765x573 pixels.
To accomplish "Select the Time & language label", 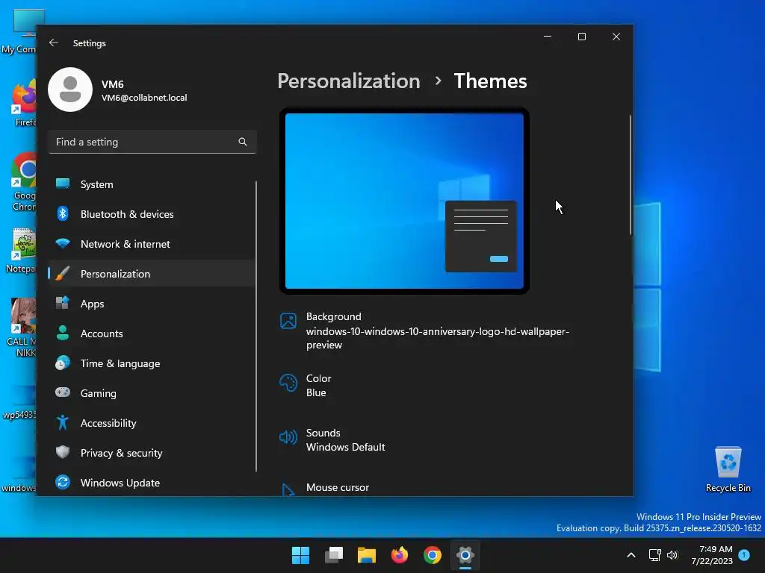I will (x=120, y=363).
